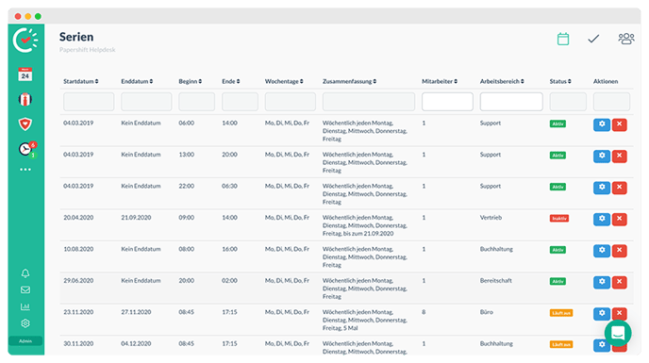Image resolution: width=649 pixels, height=363 pixels.
Task: Delete the Vertrieb series with red X button
Action: pyautogui.click(x=619, y=219)
